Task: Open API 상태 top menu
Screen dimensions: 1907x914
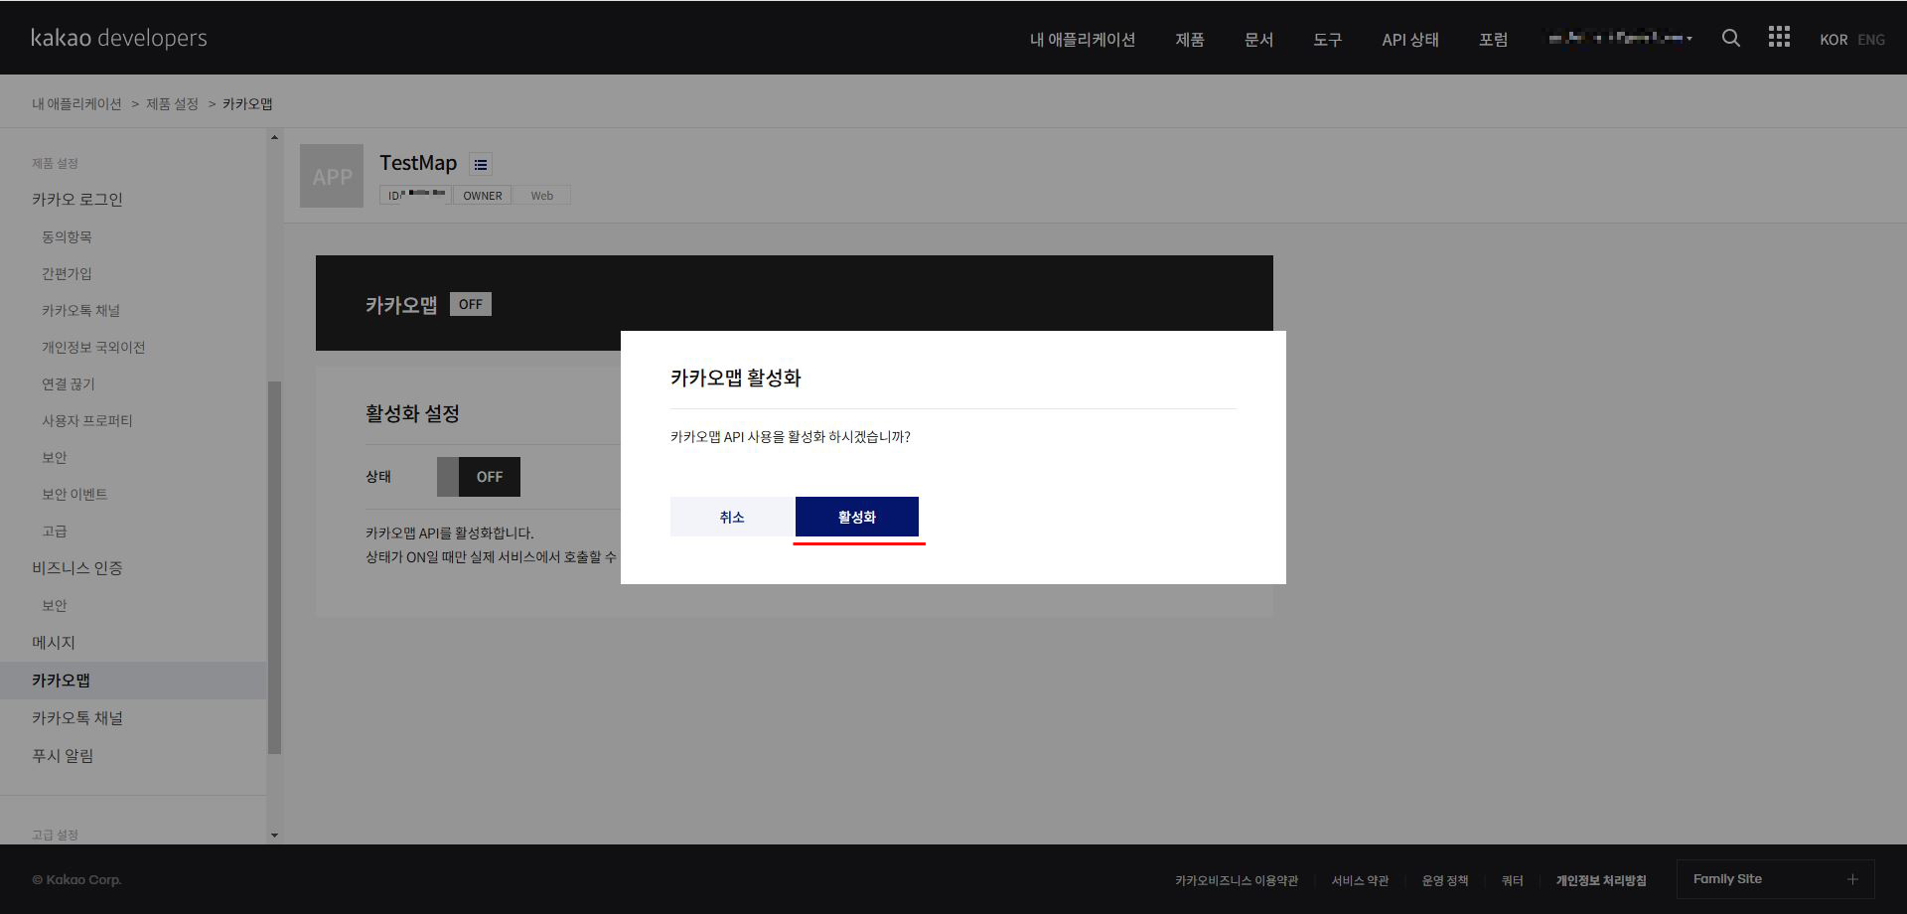Action: pos(1410,40)
